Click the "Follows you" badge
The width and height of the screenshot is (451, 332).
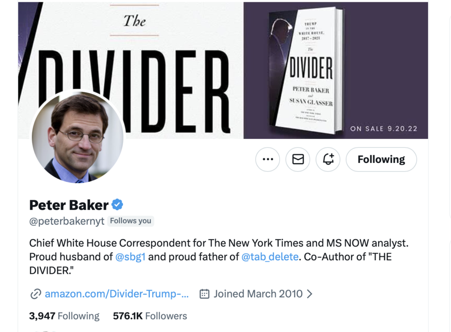tap(130, 221)
